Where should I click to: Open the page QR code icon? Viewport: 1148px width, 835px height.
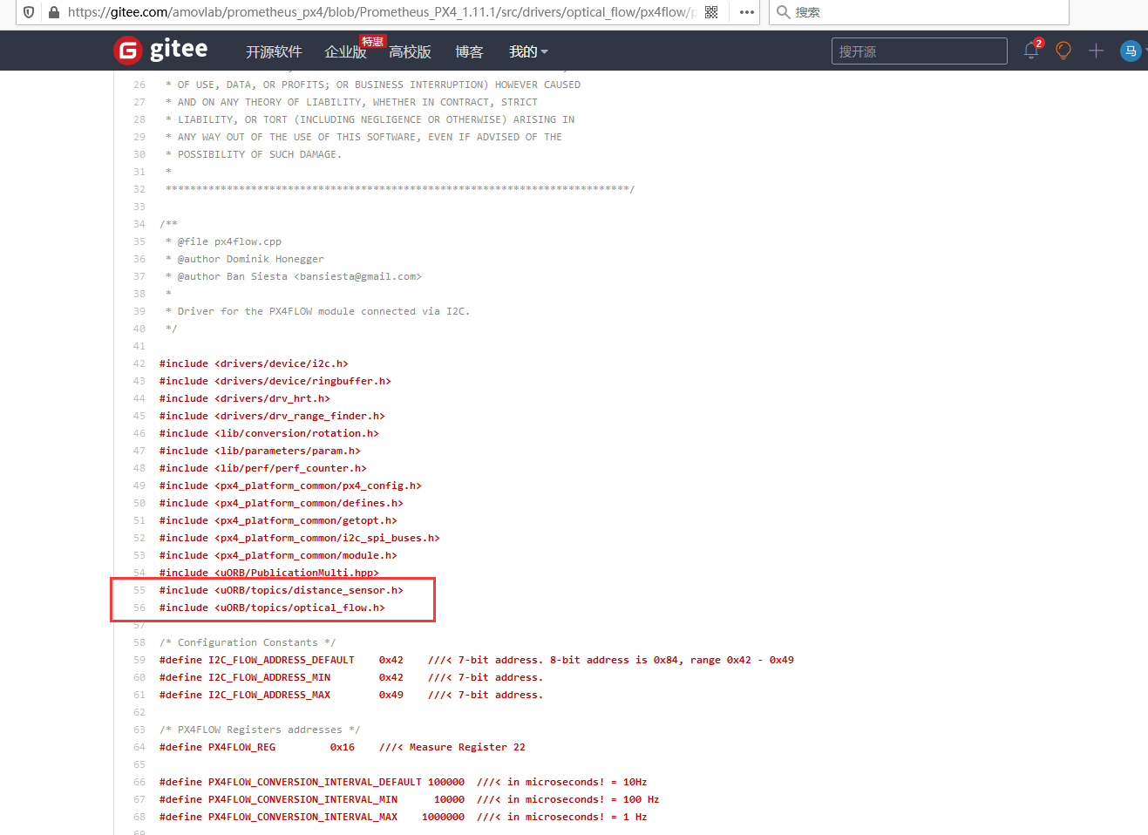710,12
